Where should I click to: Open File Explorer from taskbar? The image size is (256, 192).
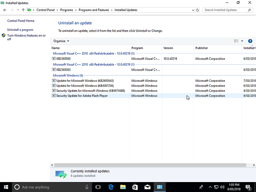[x=123, y=187]
